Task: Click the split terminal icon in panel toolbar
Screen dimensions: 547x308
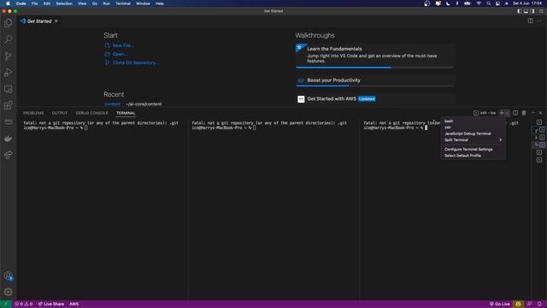Action: [515, 113]
